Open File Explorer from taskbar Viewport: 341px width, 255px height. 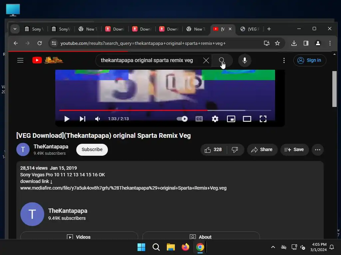[x=171, y=247]
